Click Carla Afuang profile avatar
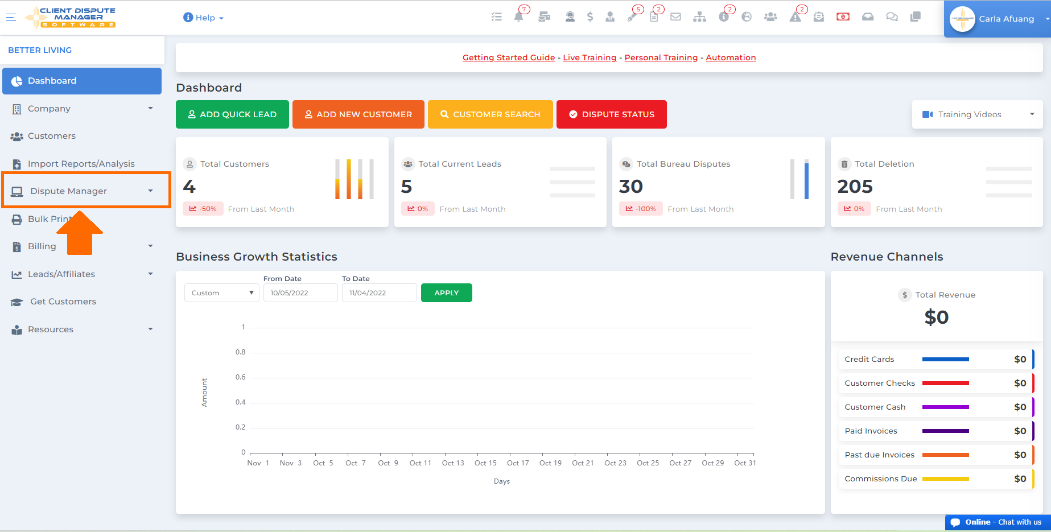The height and width of the screenshot is (532, 1051). click(x=962, y=19)
